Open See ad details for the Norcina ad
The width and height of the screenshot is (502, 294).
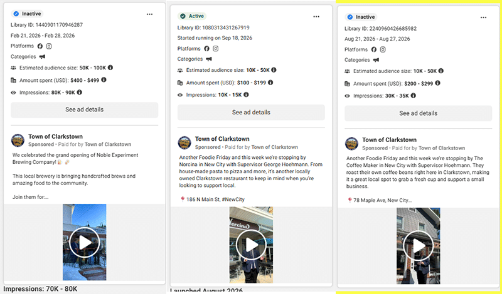point(252,113)
